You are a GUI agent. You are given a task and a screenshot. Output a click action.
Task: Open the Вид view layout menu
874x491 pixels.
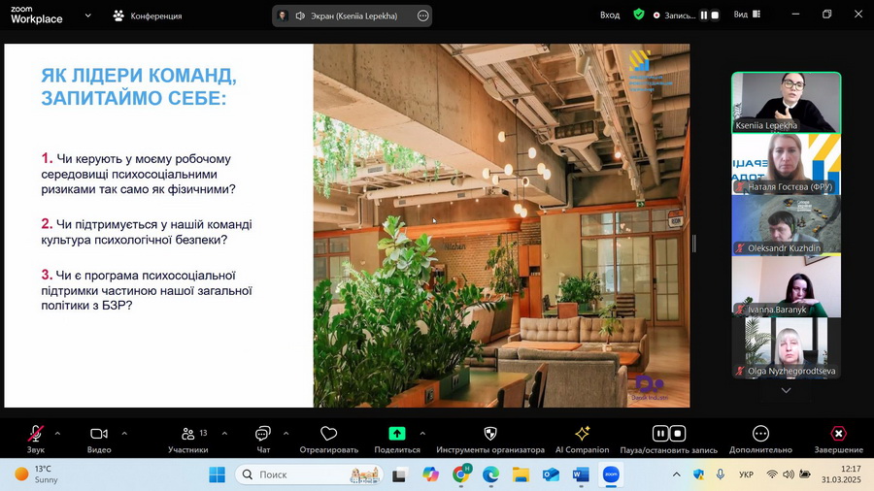click(x=747, y=16)
